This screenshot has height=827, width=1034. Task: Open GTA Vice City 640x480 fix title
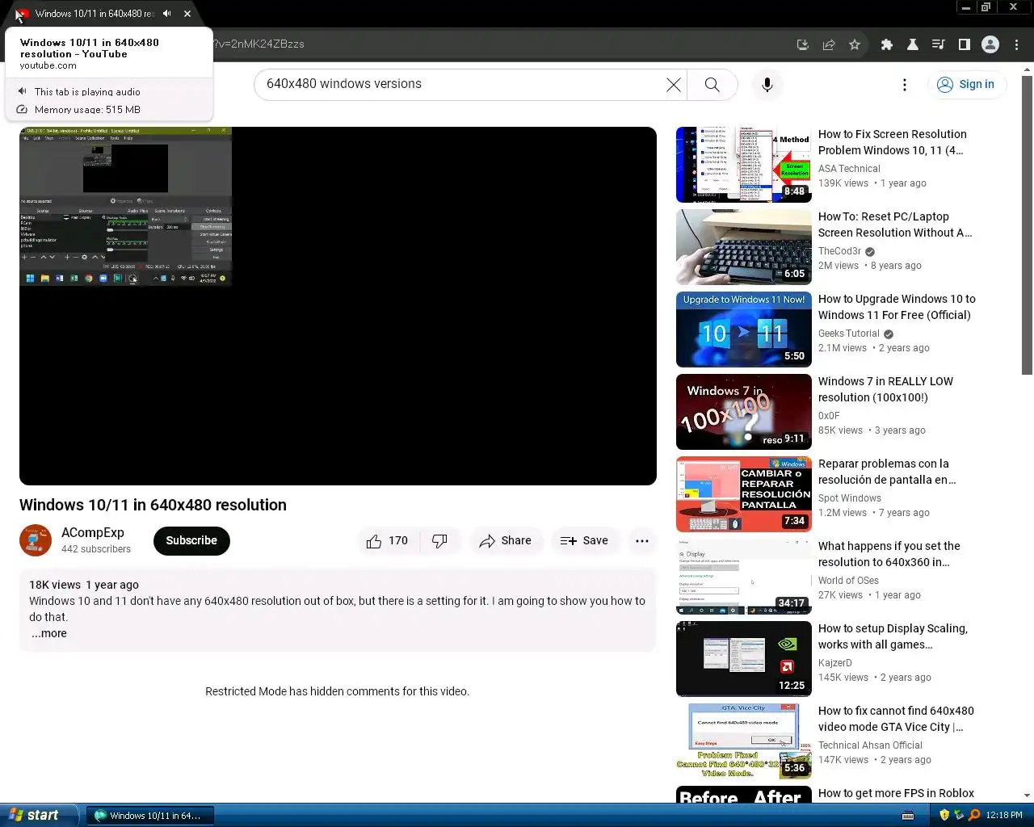[896, 719]
